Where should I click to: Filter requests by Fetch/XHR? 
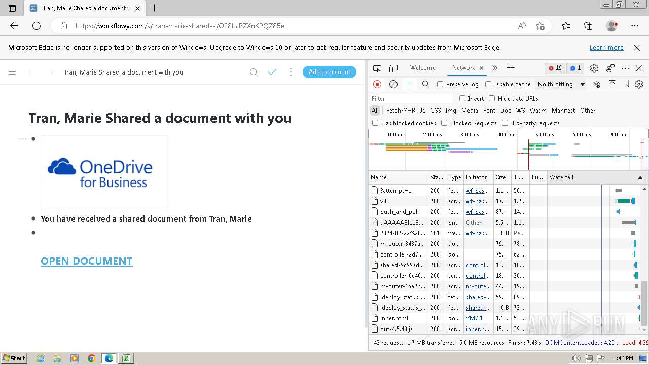pos(401,111)
